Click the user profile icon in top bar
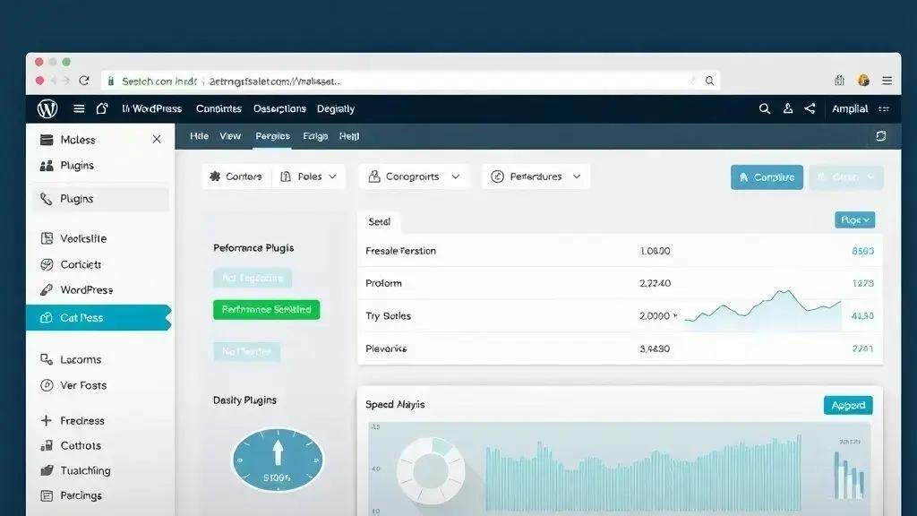Viewport: 917px width, 516px height. click(x=787, y=108)
